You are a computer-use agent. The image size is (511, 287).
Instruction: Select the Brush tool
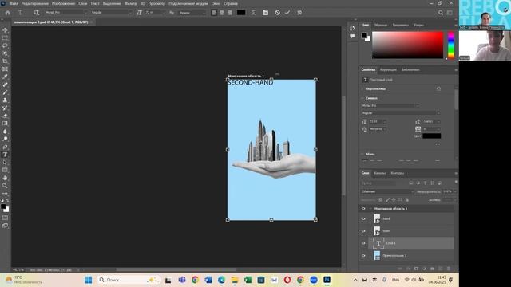pyautogui.click(x=5, y=92)
